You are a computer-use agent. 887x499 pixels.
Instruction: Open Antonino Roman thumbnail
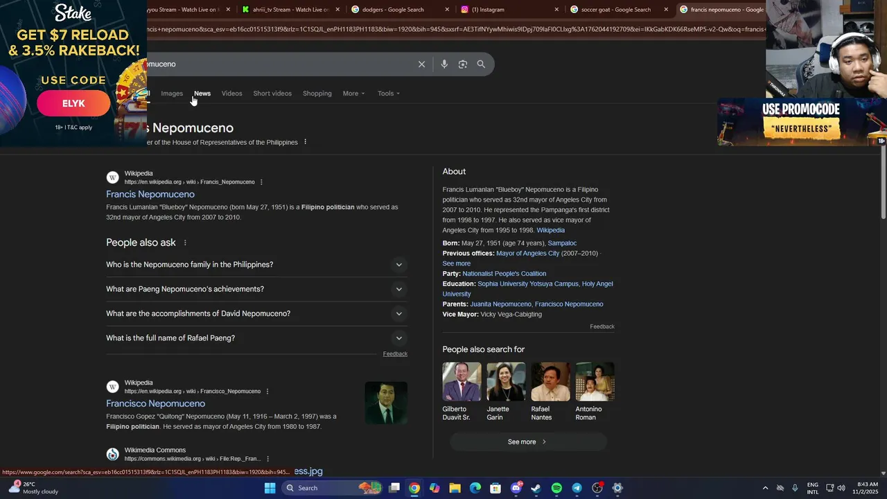click(x=595, y=382)
